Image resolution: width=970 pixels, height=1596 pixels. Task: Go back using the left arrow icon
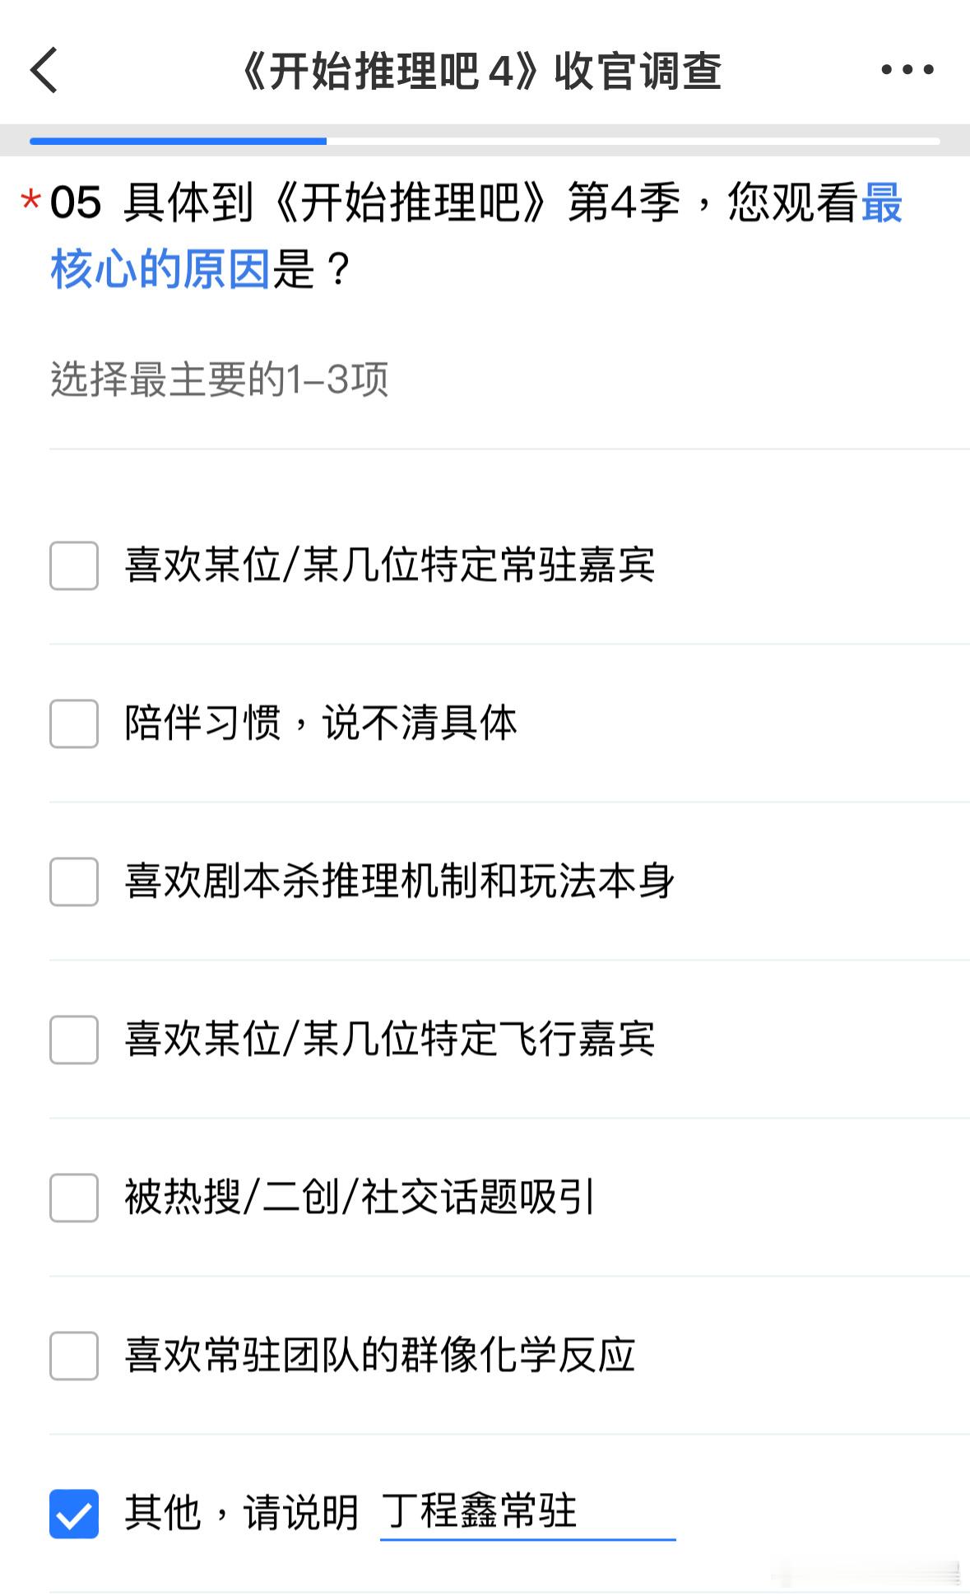(44, 70)
